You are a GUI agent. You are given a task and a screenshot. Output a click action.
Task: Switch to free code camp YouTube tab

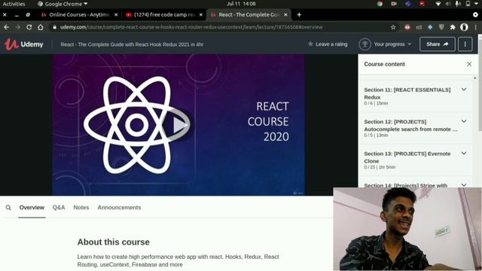pyautogui.click(x=164, y=15)
